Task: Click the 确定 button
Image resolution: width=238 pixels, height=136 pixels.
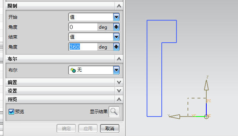Action: [x=66, y=129]
